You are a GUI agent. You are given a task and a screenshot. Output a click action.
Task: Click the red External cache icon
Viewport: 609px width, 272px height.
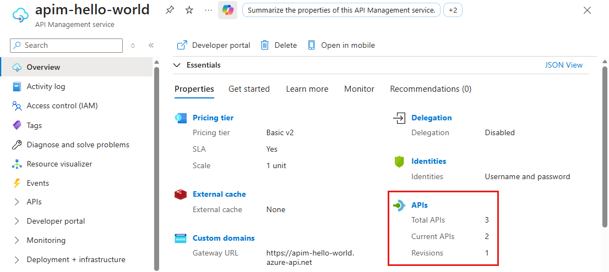pyautogui.click(x=181, y=194)
